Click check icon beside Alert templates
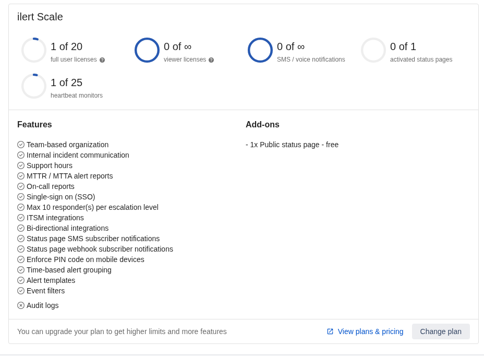The image size is (484, 356). pyautogui.click(x=21, y=280)
